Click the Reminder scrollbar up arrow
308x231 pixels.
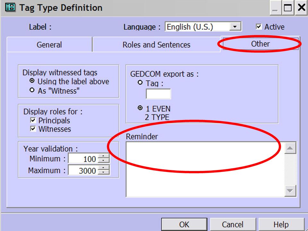coord(290,148)
